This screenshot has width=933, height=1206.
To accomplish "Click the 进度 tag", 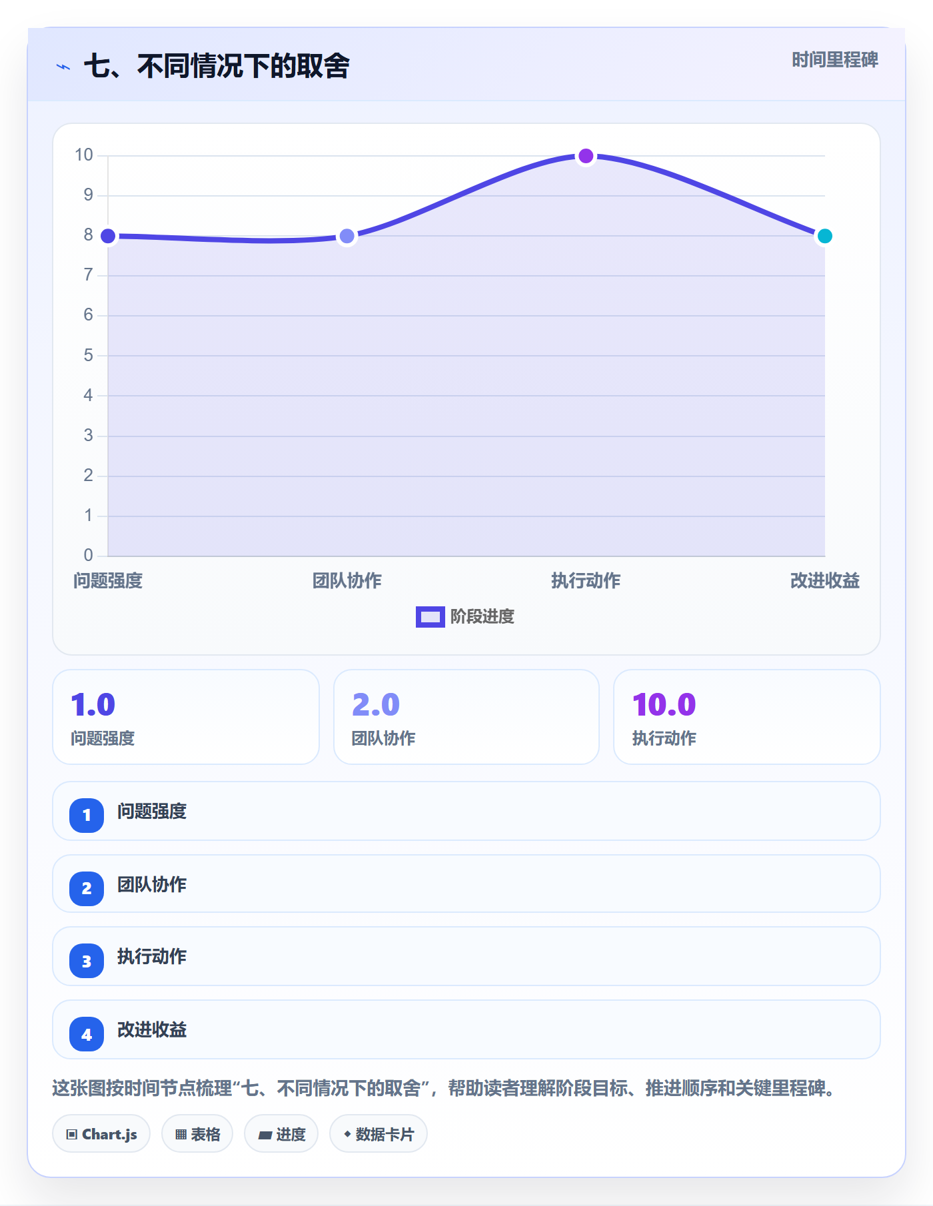I will click(x=281, y=1133).
